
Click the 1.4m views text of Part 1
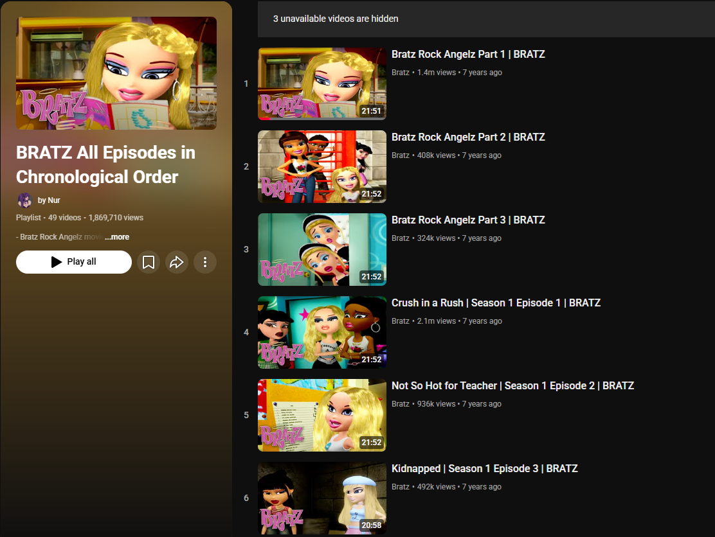pyautogui.click(x=437, y=73)
